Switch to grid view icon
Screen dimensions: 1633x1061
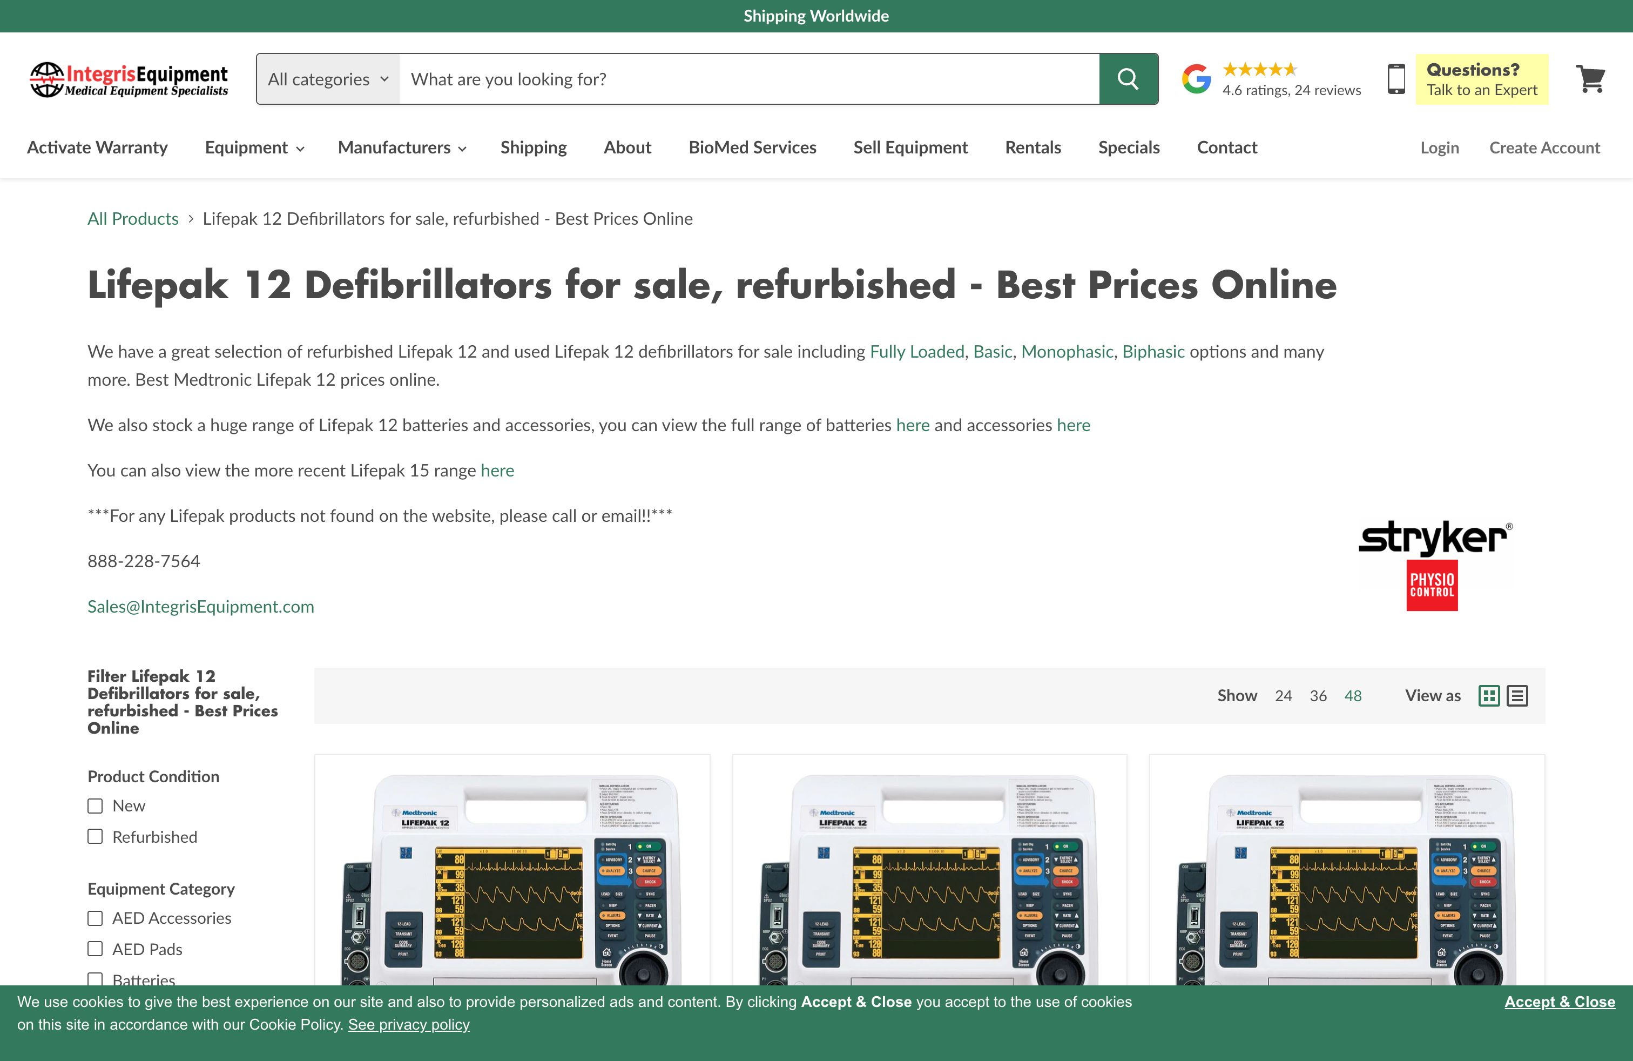coord(1488,696)
